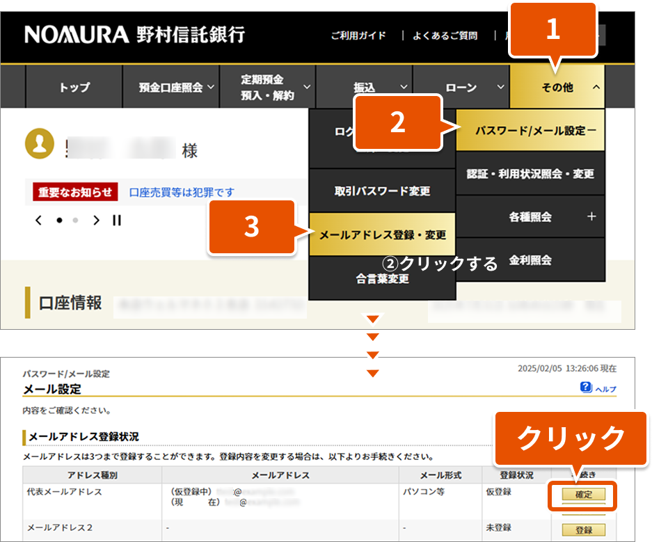Image resolution: width=652 pixels, height=542 pixels.
Task: Go to previous notice with left arrow
Action: (x=39, y=221)
